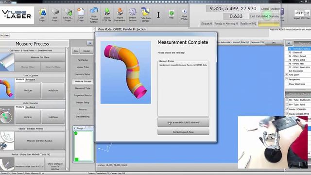Click the Stripe Scan Method illustration

pos(7,164)
